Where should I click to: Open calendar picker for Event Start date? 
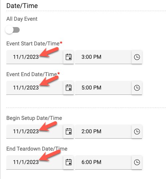(69, 57)
